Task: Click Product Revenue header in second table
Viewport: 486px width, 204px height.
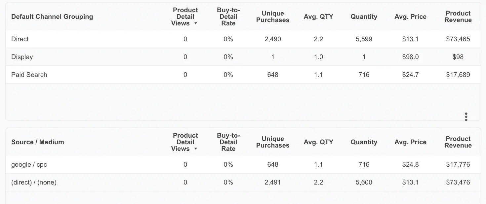Action: [458, 142]
